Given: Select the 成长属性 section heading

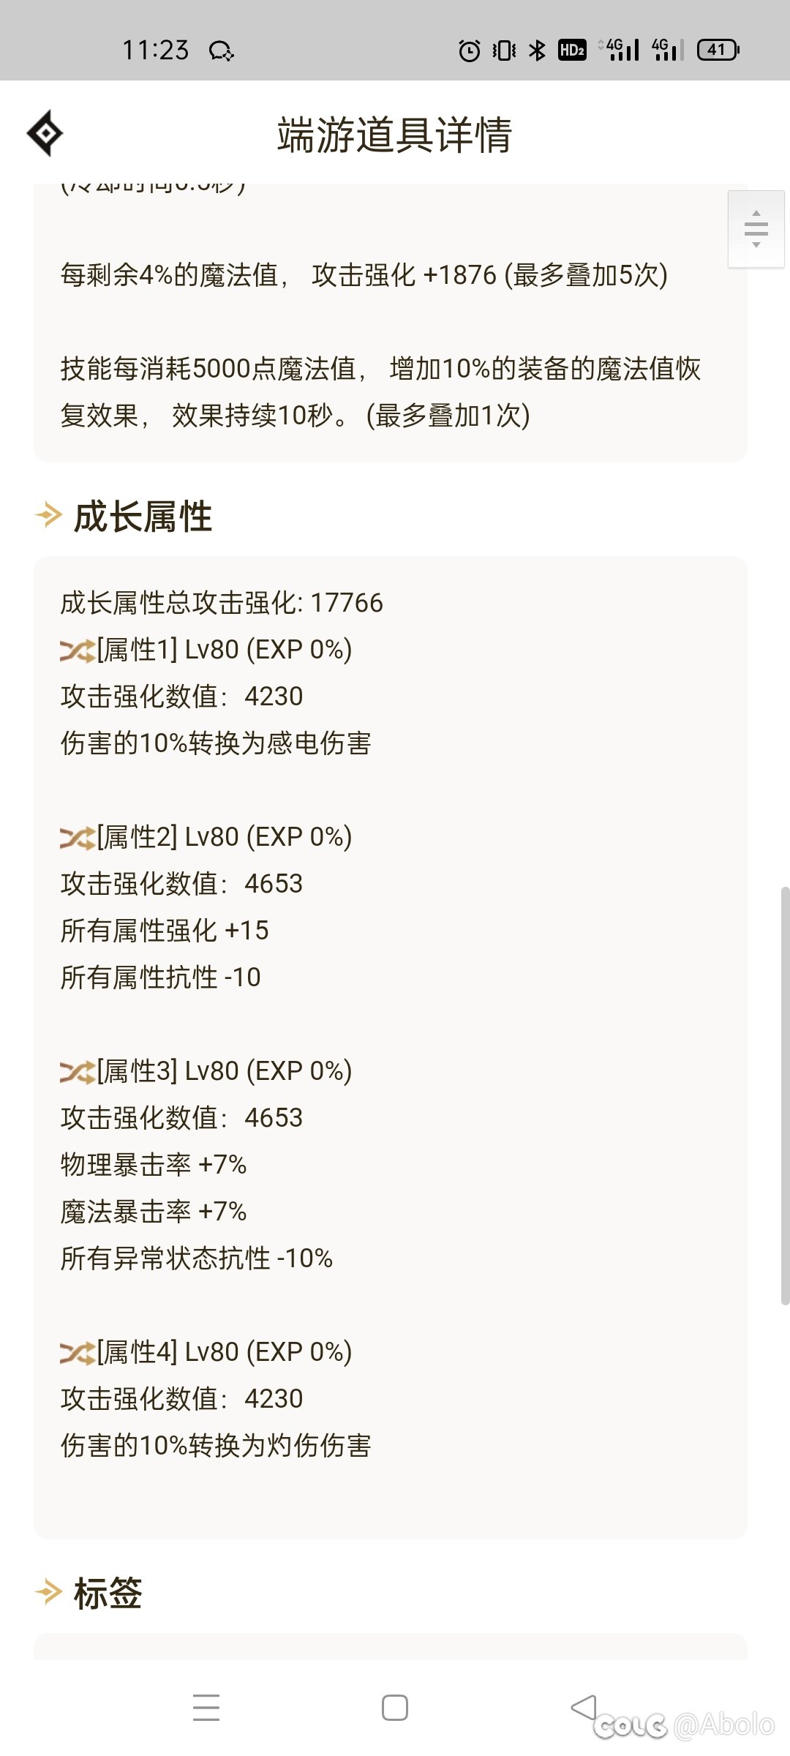Looking at the screenshot, I should click(x=143, y=517).
